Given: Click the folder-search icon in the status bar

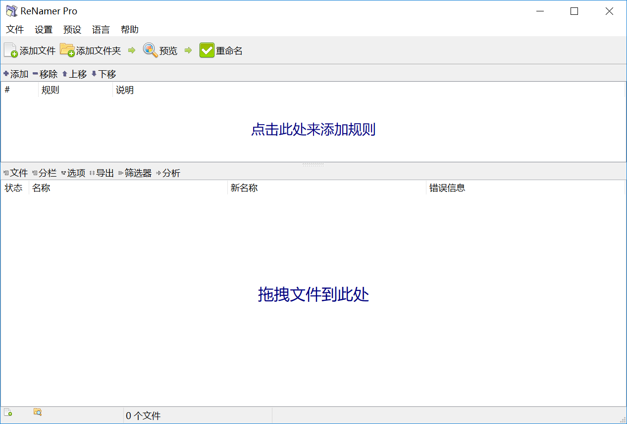Looking at the screenshot, I should pyautogui.click(x=38, y=412).
